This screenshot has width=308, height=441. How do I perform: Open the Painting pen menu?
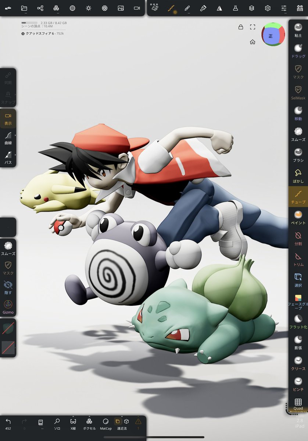pyautogui.click(x=187, y=8)
